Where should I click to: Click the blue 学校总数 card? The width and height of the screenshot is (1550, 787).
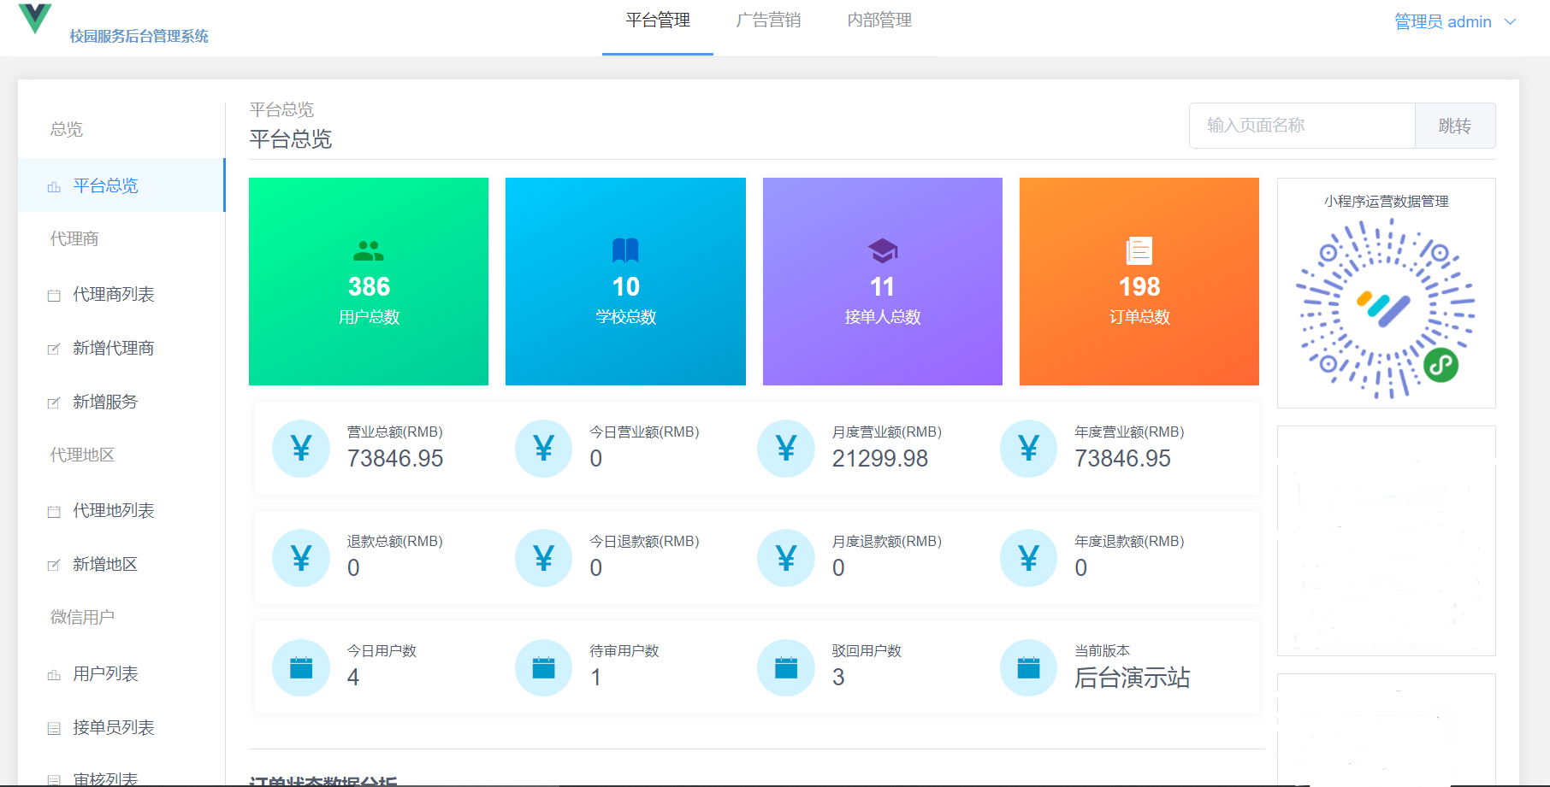tap(625, 281)
